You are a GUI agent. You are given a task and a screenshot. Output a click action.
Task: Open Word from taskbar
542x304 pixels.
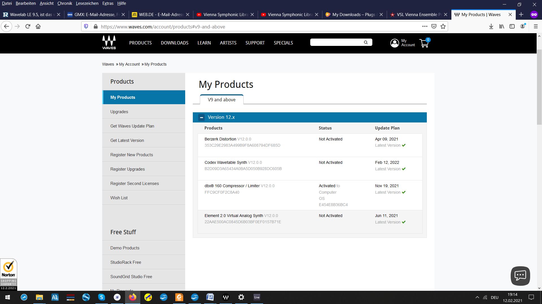click(x=210, y=297)
